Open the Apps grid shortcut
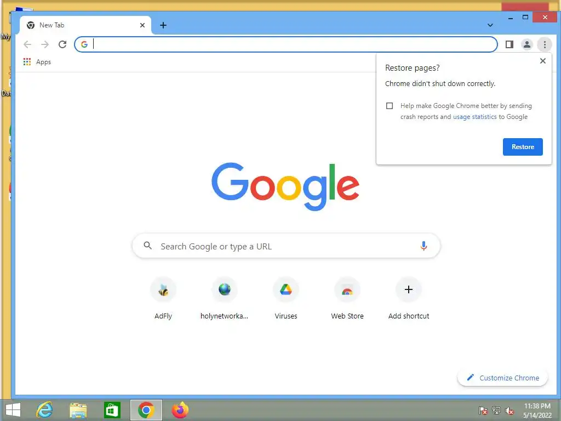Viewport: 561px width, 421px height. pyautogui.click(x=37, y=62)
